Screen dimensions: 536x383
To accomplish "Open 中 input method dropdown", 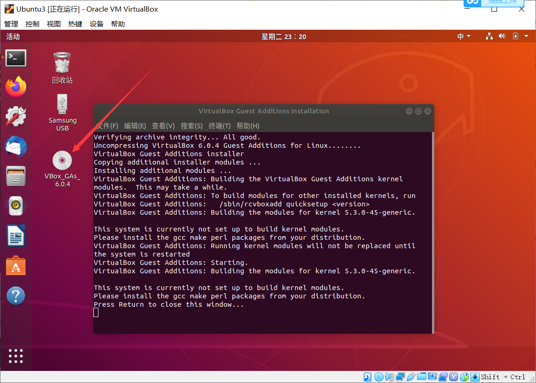I will coord(464,36).
